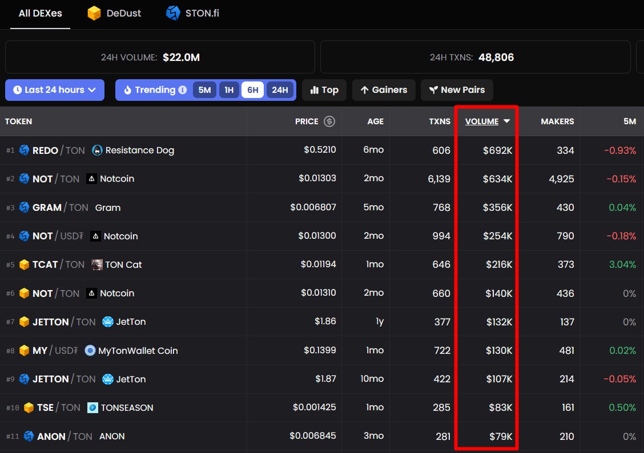Click the STON.fi icon in row #2
The height and width of the screenshot is (453, 644).
(24, 179)
